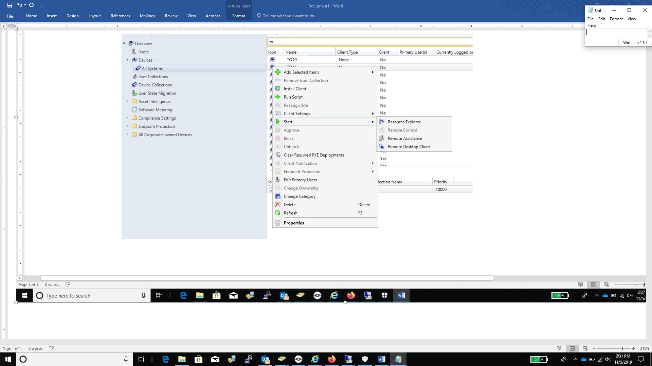652x366 pixels.
Task: Collapse the Devices node arrow
Action: click(127, 60)
